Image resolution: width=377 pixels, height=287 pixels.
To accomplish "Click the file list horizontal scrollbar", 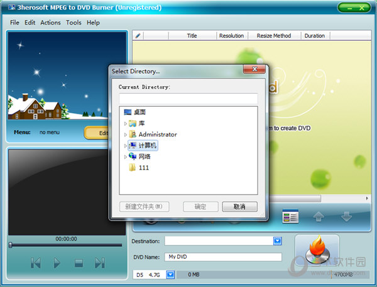I will click(x=295, y=198).
